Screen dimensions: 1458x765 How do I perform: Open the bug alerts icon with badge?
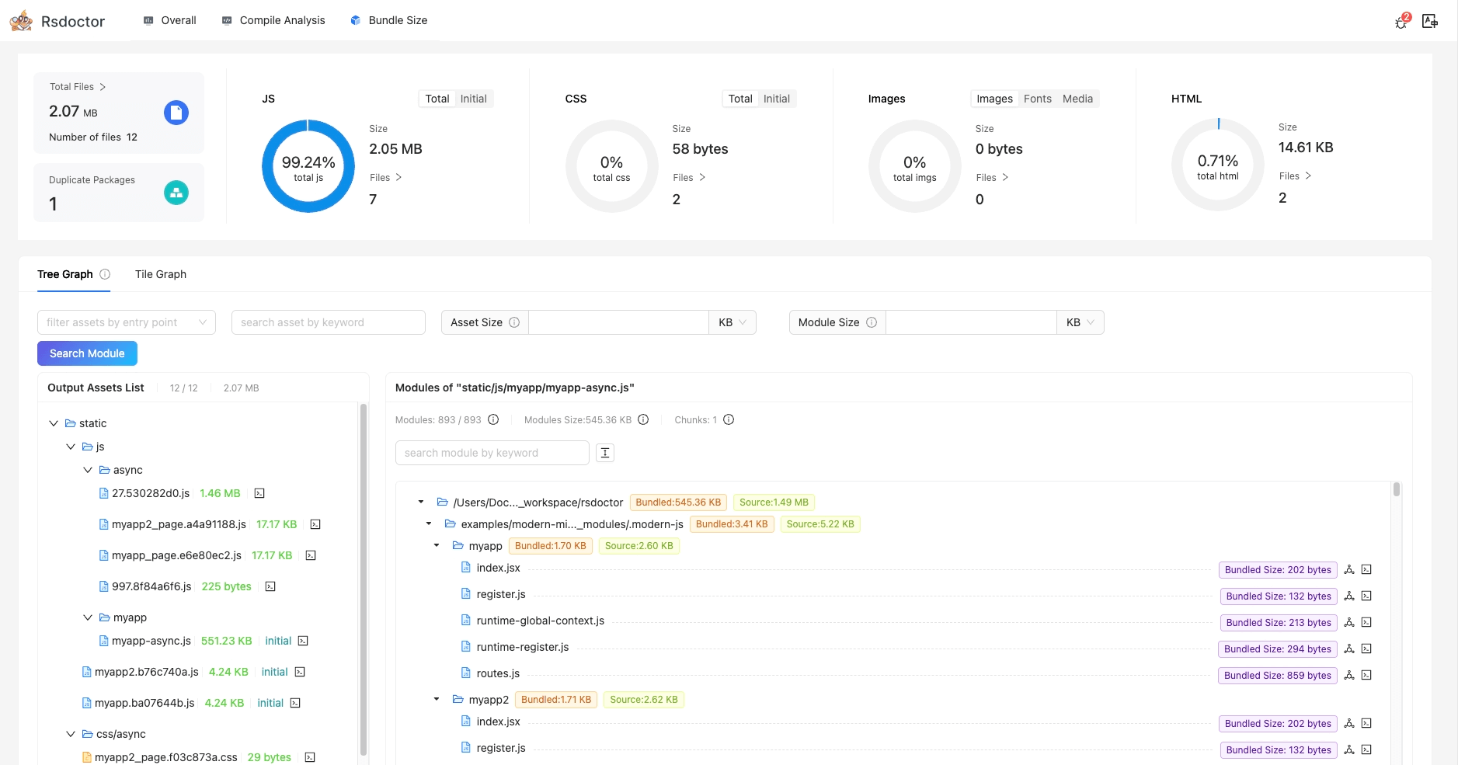point(1403,21)
